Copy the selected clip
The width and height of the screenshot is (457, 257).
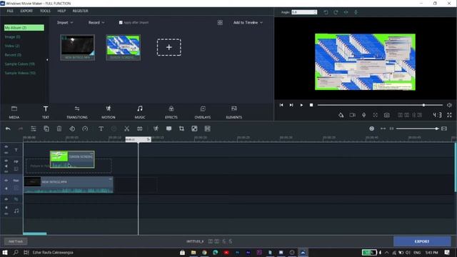[46, 128]
